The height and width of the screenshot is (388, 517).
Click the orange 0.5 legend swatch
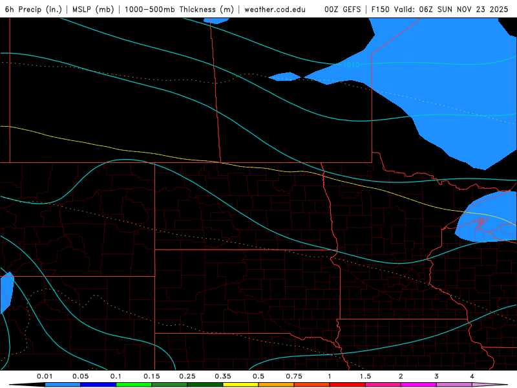pos(276,385)
